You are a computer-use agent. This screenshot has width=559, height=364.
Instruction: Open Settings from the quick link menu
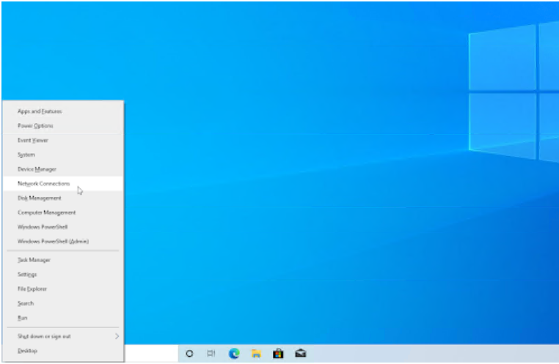27,275
